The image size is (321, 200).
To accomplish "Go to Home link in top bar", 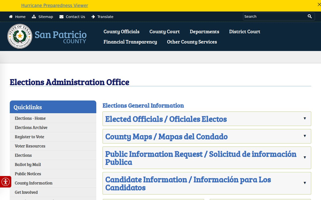I will tap(20, 17).
